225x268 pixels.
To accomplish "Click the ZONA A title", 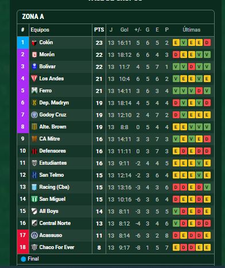I will [33, 17].
